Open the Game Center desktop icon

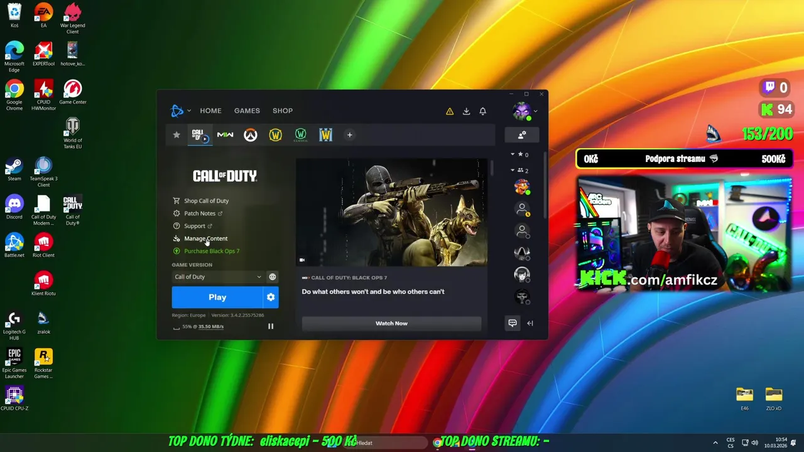[73, 92]
